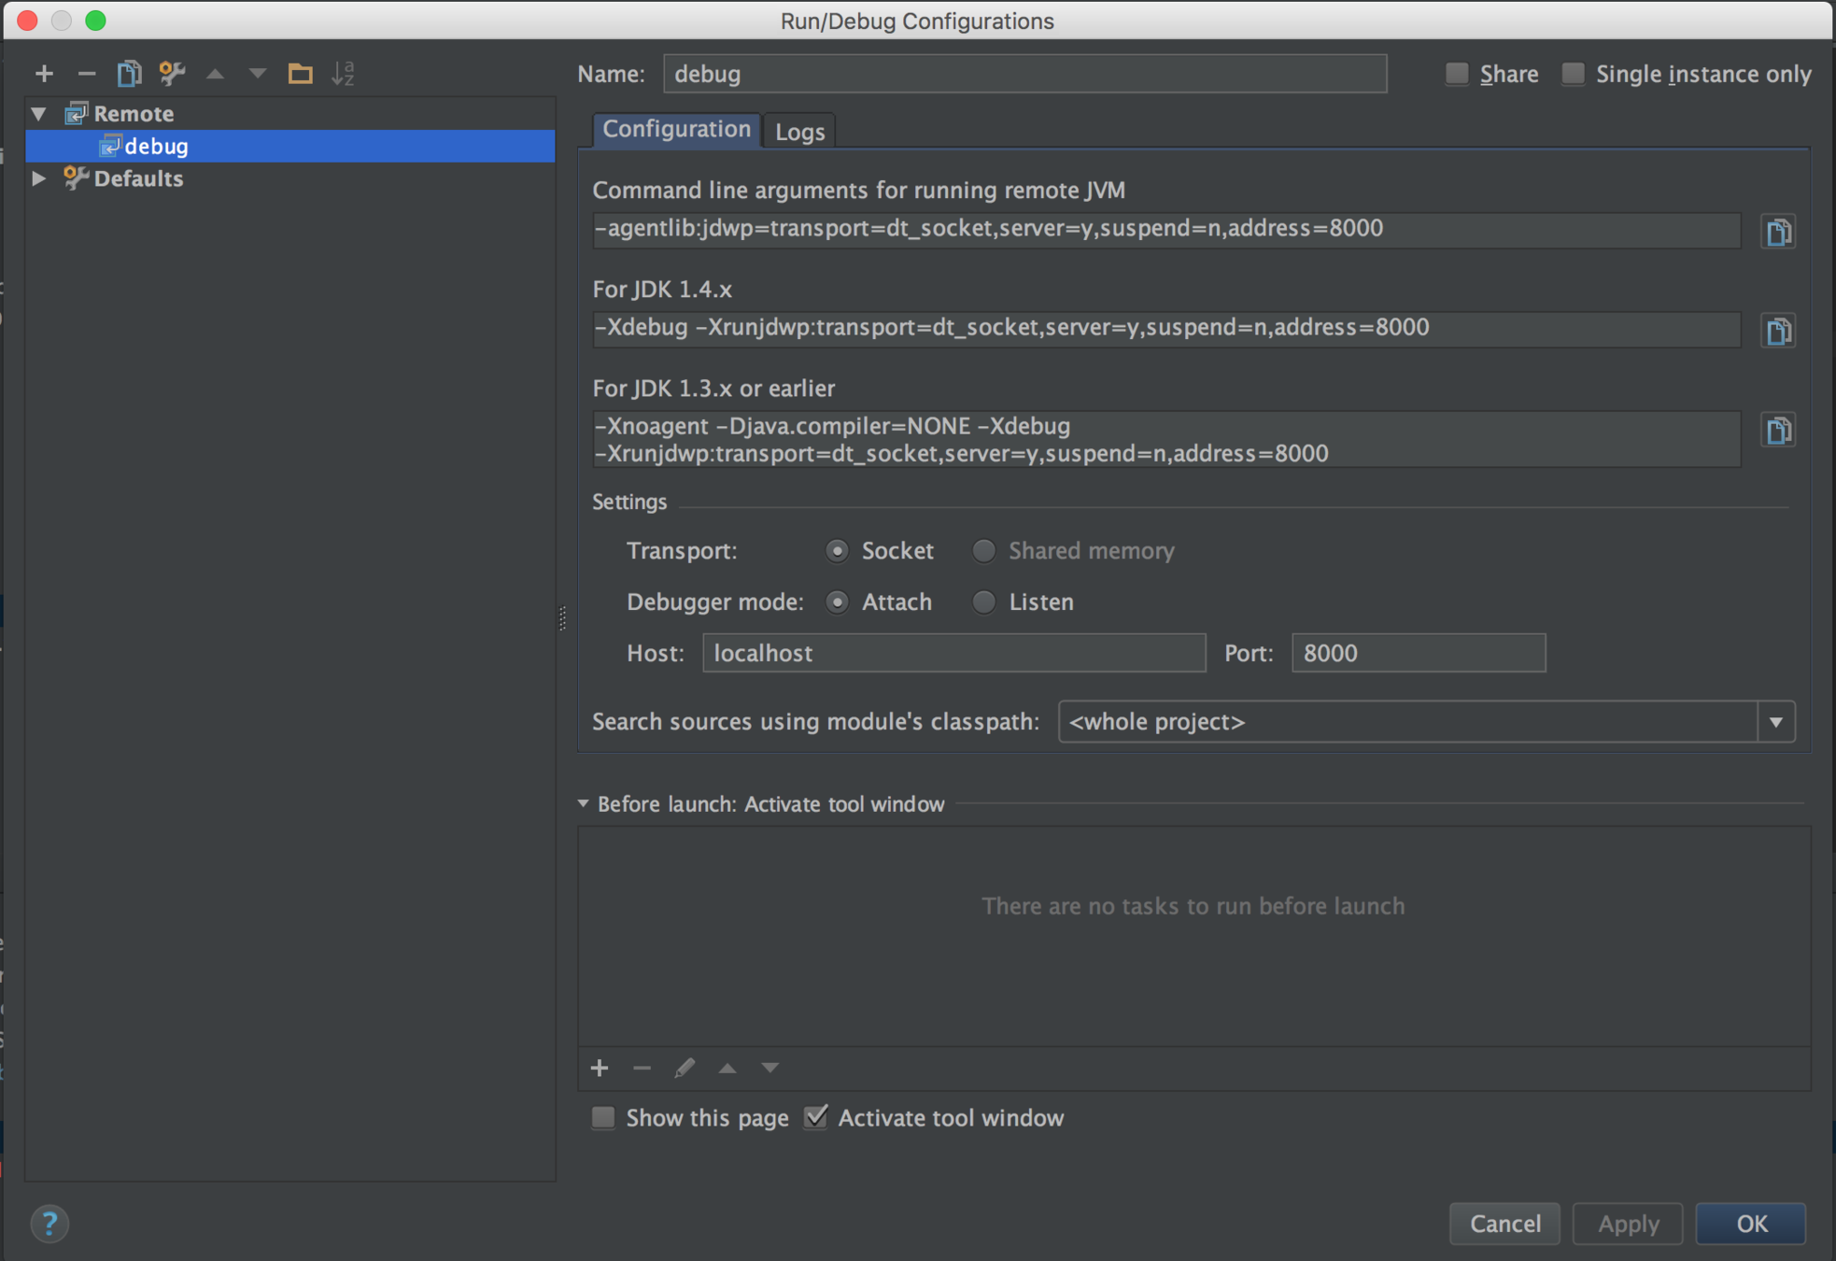Collapse the Before launch section
The image size is (1836, 1261).
584,804
